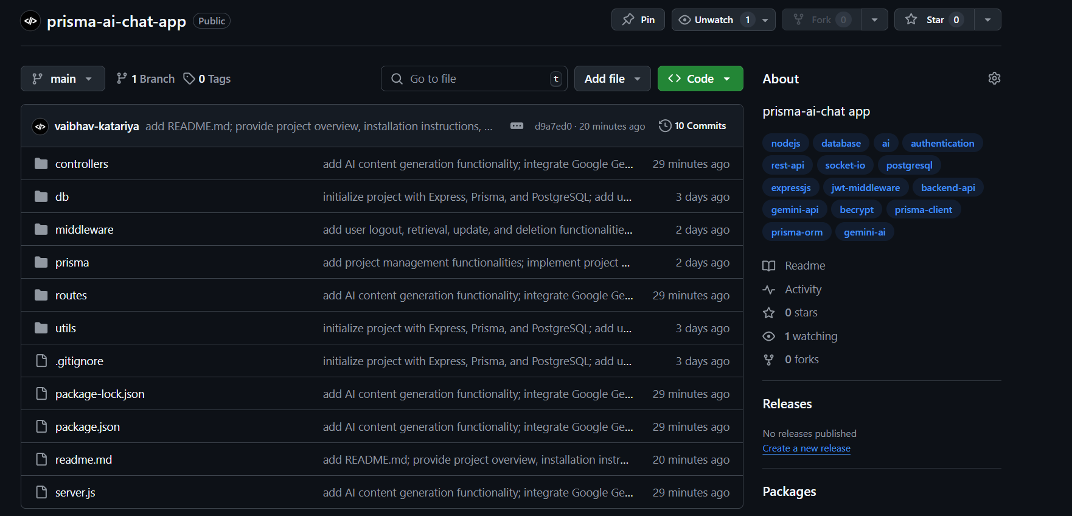Click the db folder icon
The width and height of the screenshot is (1072, 516).
pyautogui.click(x=41, y=197)
